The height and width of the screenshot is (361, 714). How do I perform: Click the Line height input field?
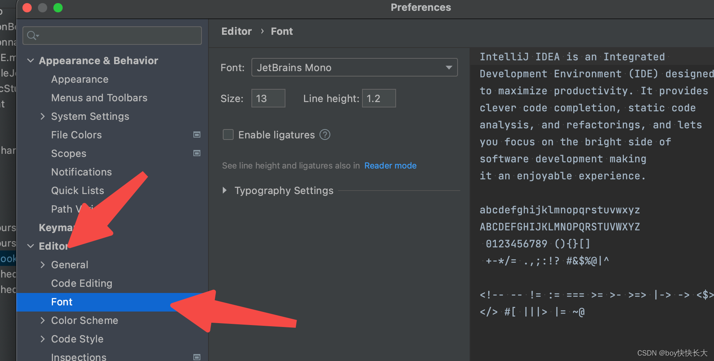[x=379, y=99]
